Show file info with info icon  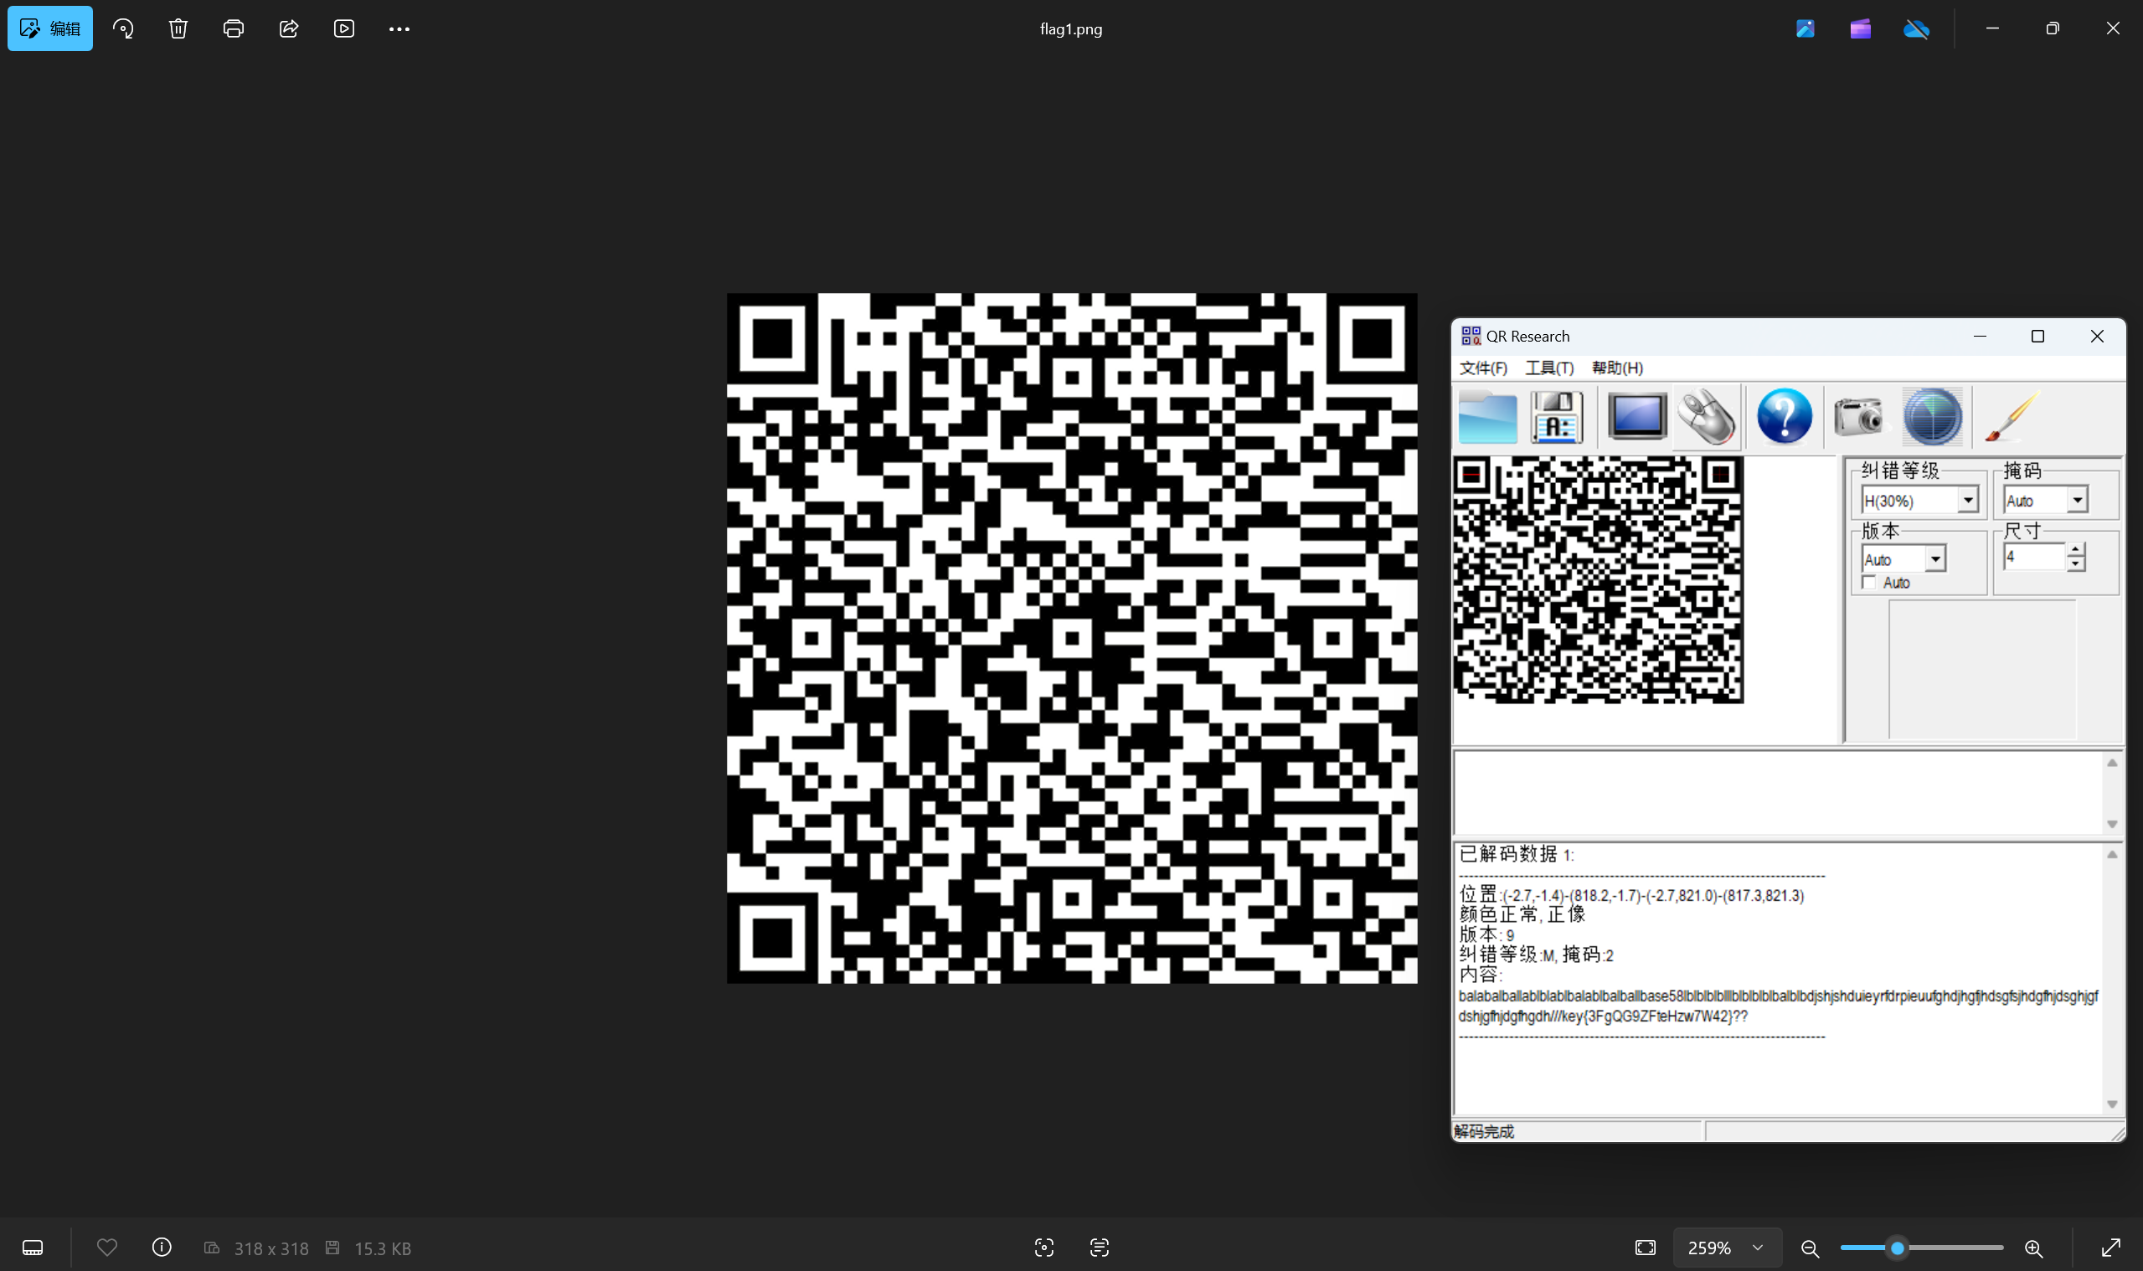pyautogui.click(x=162, y=1247)
